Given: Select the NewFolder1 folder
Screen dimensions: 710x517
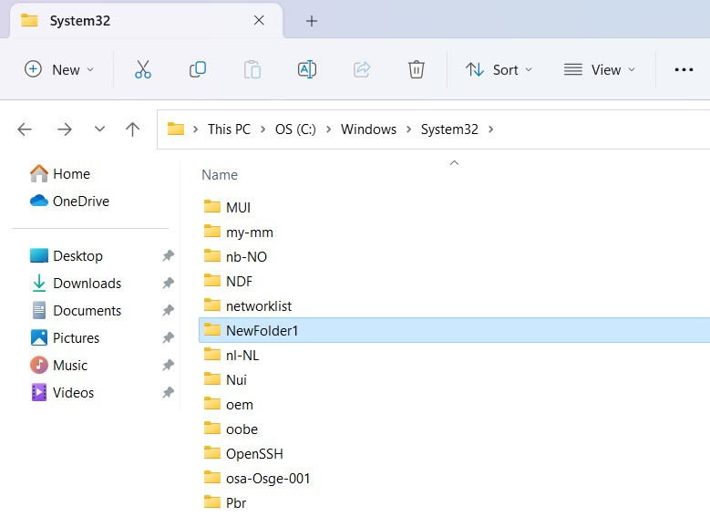Looking at the screenshot, I should (454, 330).
